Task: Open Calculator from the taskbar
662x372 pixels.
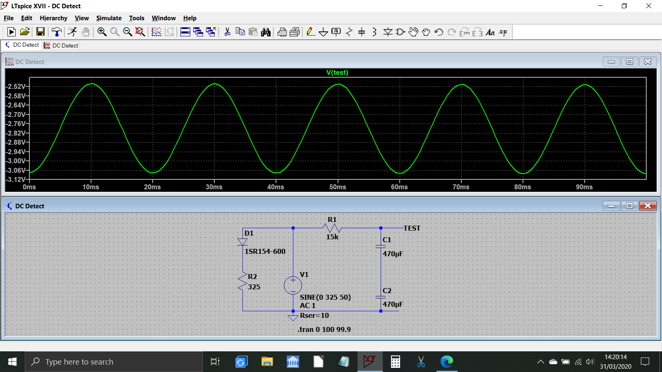Action: 395,362
